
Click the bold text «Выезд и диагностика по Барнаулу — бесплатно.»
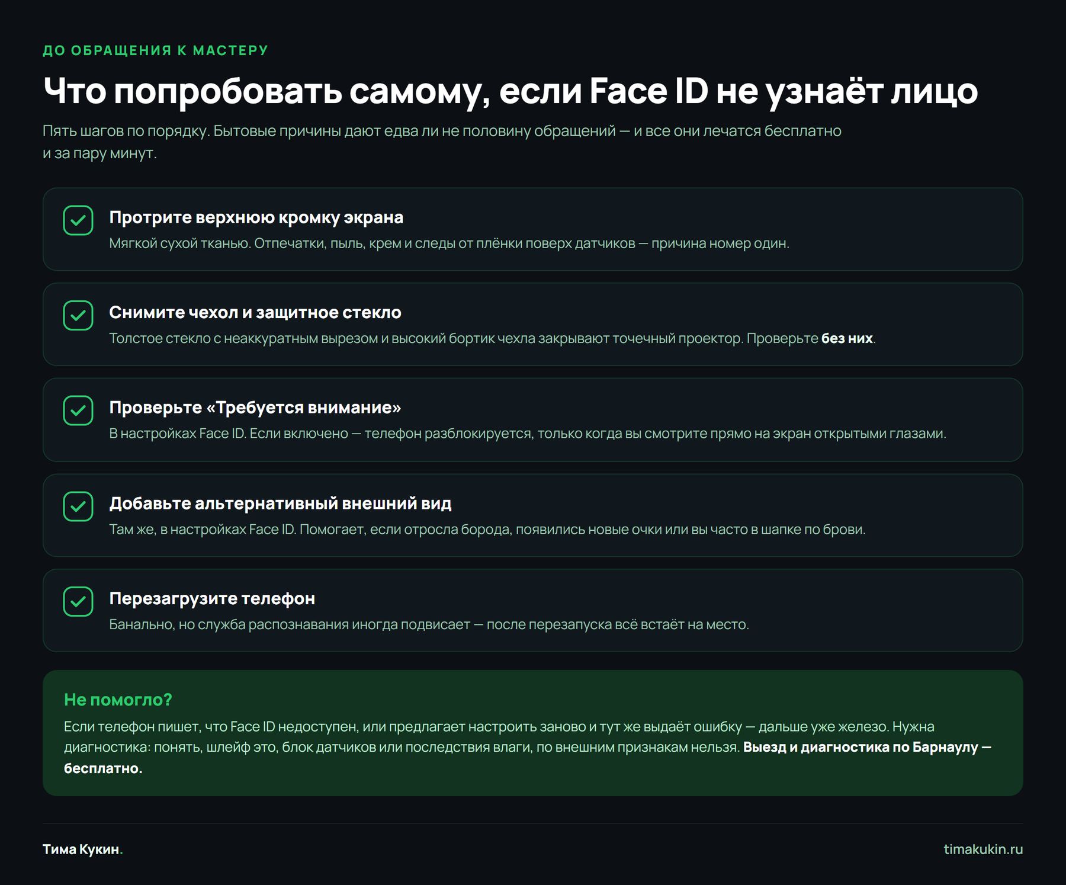[x=528, y=758]
